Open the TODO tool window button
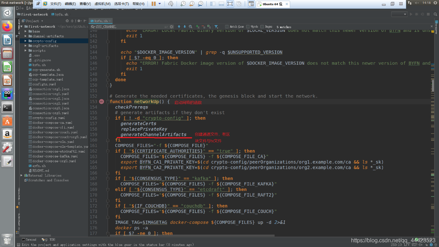The image size is (439, 247). coord(48,239)
